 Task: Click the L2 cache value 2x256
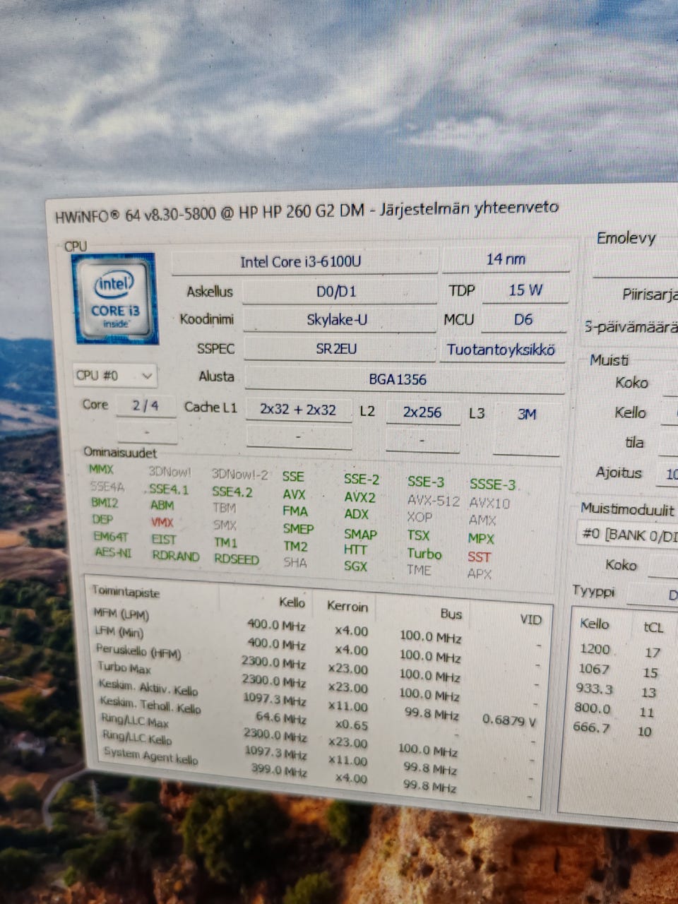[422, 412]
